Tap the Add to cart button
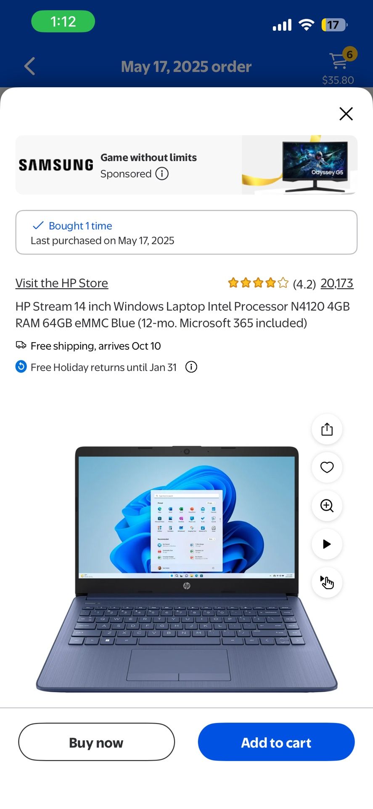 click(276, 742)
